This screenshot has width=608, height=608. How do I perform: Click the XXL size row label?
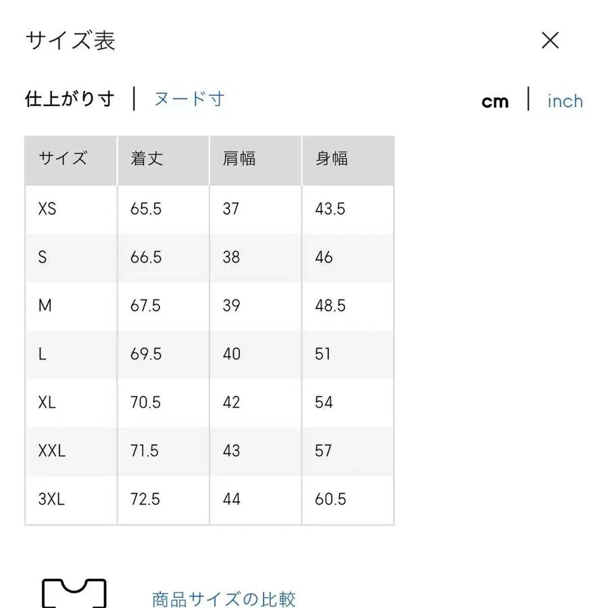click(x=49, y=451)
